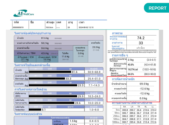Screen dimensions: 169x125
Task: Click the visceral fat bar showing 8.1
Action: [37, 110]
